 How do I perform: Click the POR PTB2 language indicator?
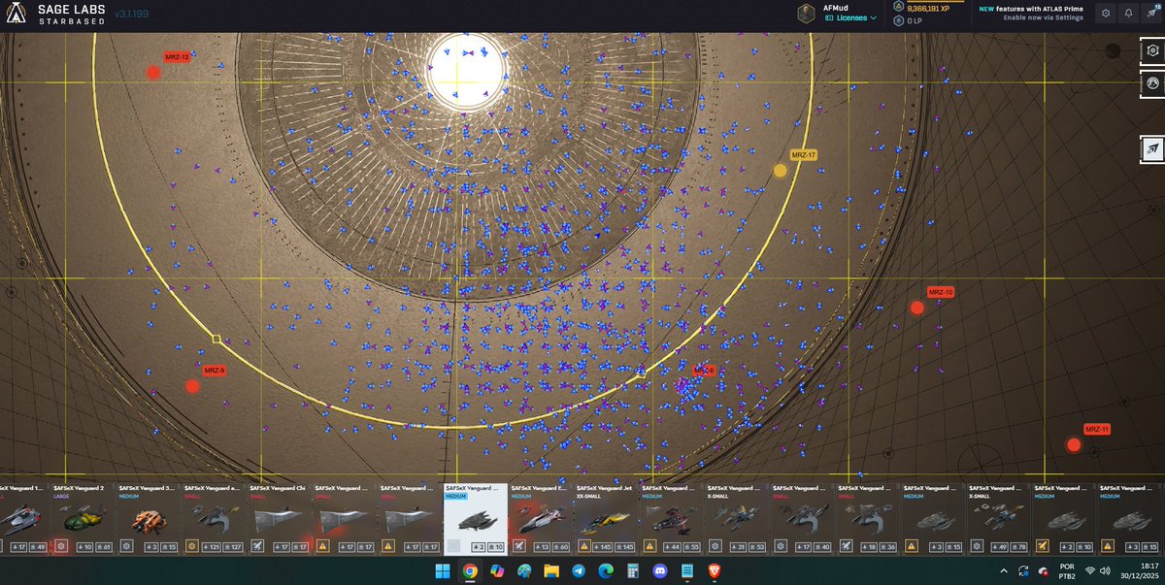[x=1067, y=570]
